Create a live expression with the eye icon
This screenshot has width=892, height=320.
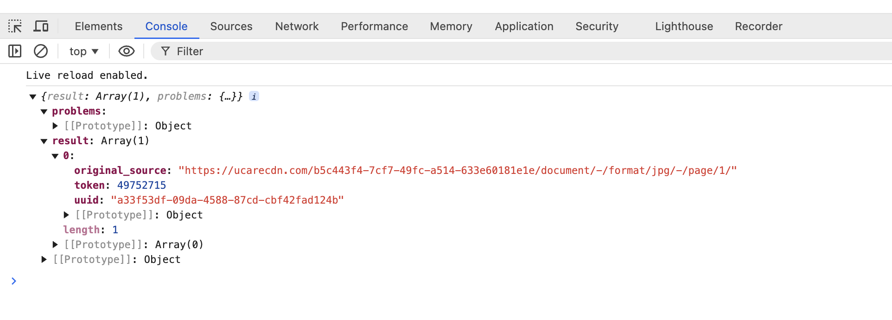[x=126, y=51]
